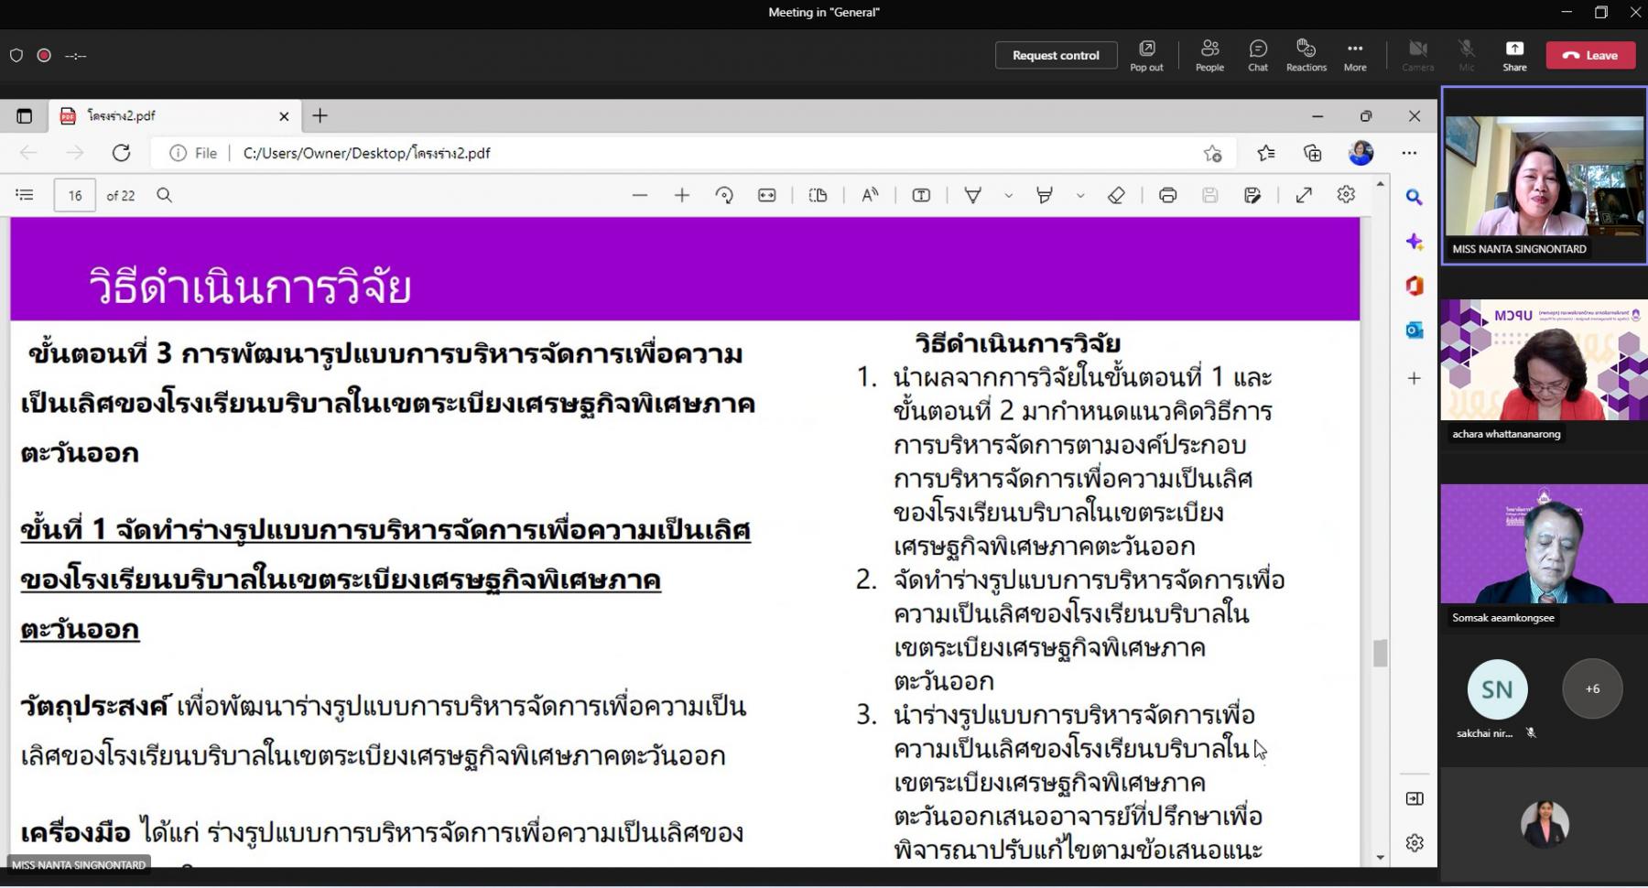Unmute the Mic
Image resolution: width=1648 pixels, height=888 pixels.
click(1467, 56)
